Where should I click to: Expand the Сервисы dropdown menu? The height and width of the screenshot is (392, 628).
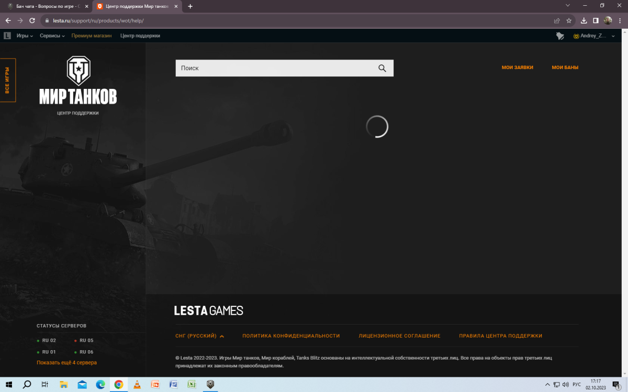click(52, 36)
